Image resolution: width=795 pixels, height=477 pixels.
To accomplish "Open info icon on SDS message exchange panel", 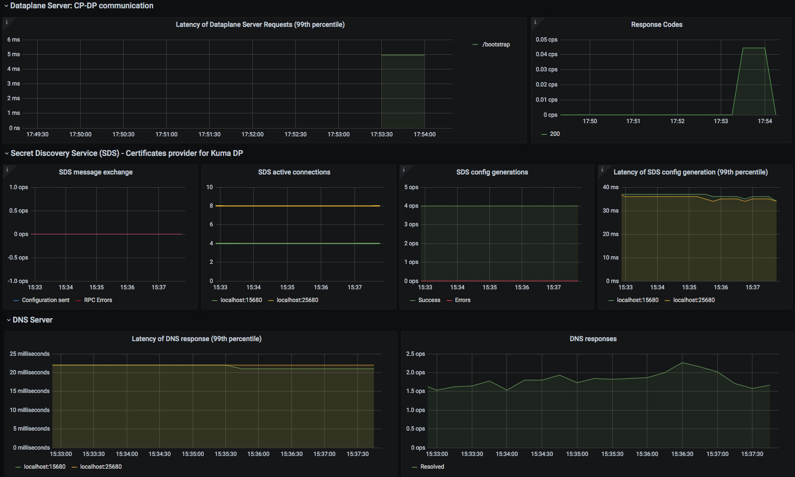I will [x=7, y=170].
